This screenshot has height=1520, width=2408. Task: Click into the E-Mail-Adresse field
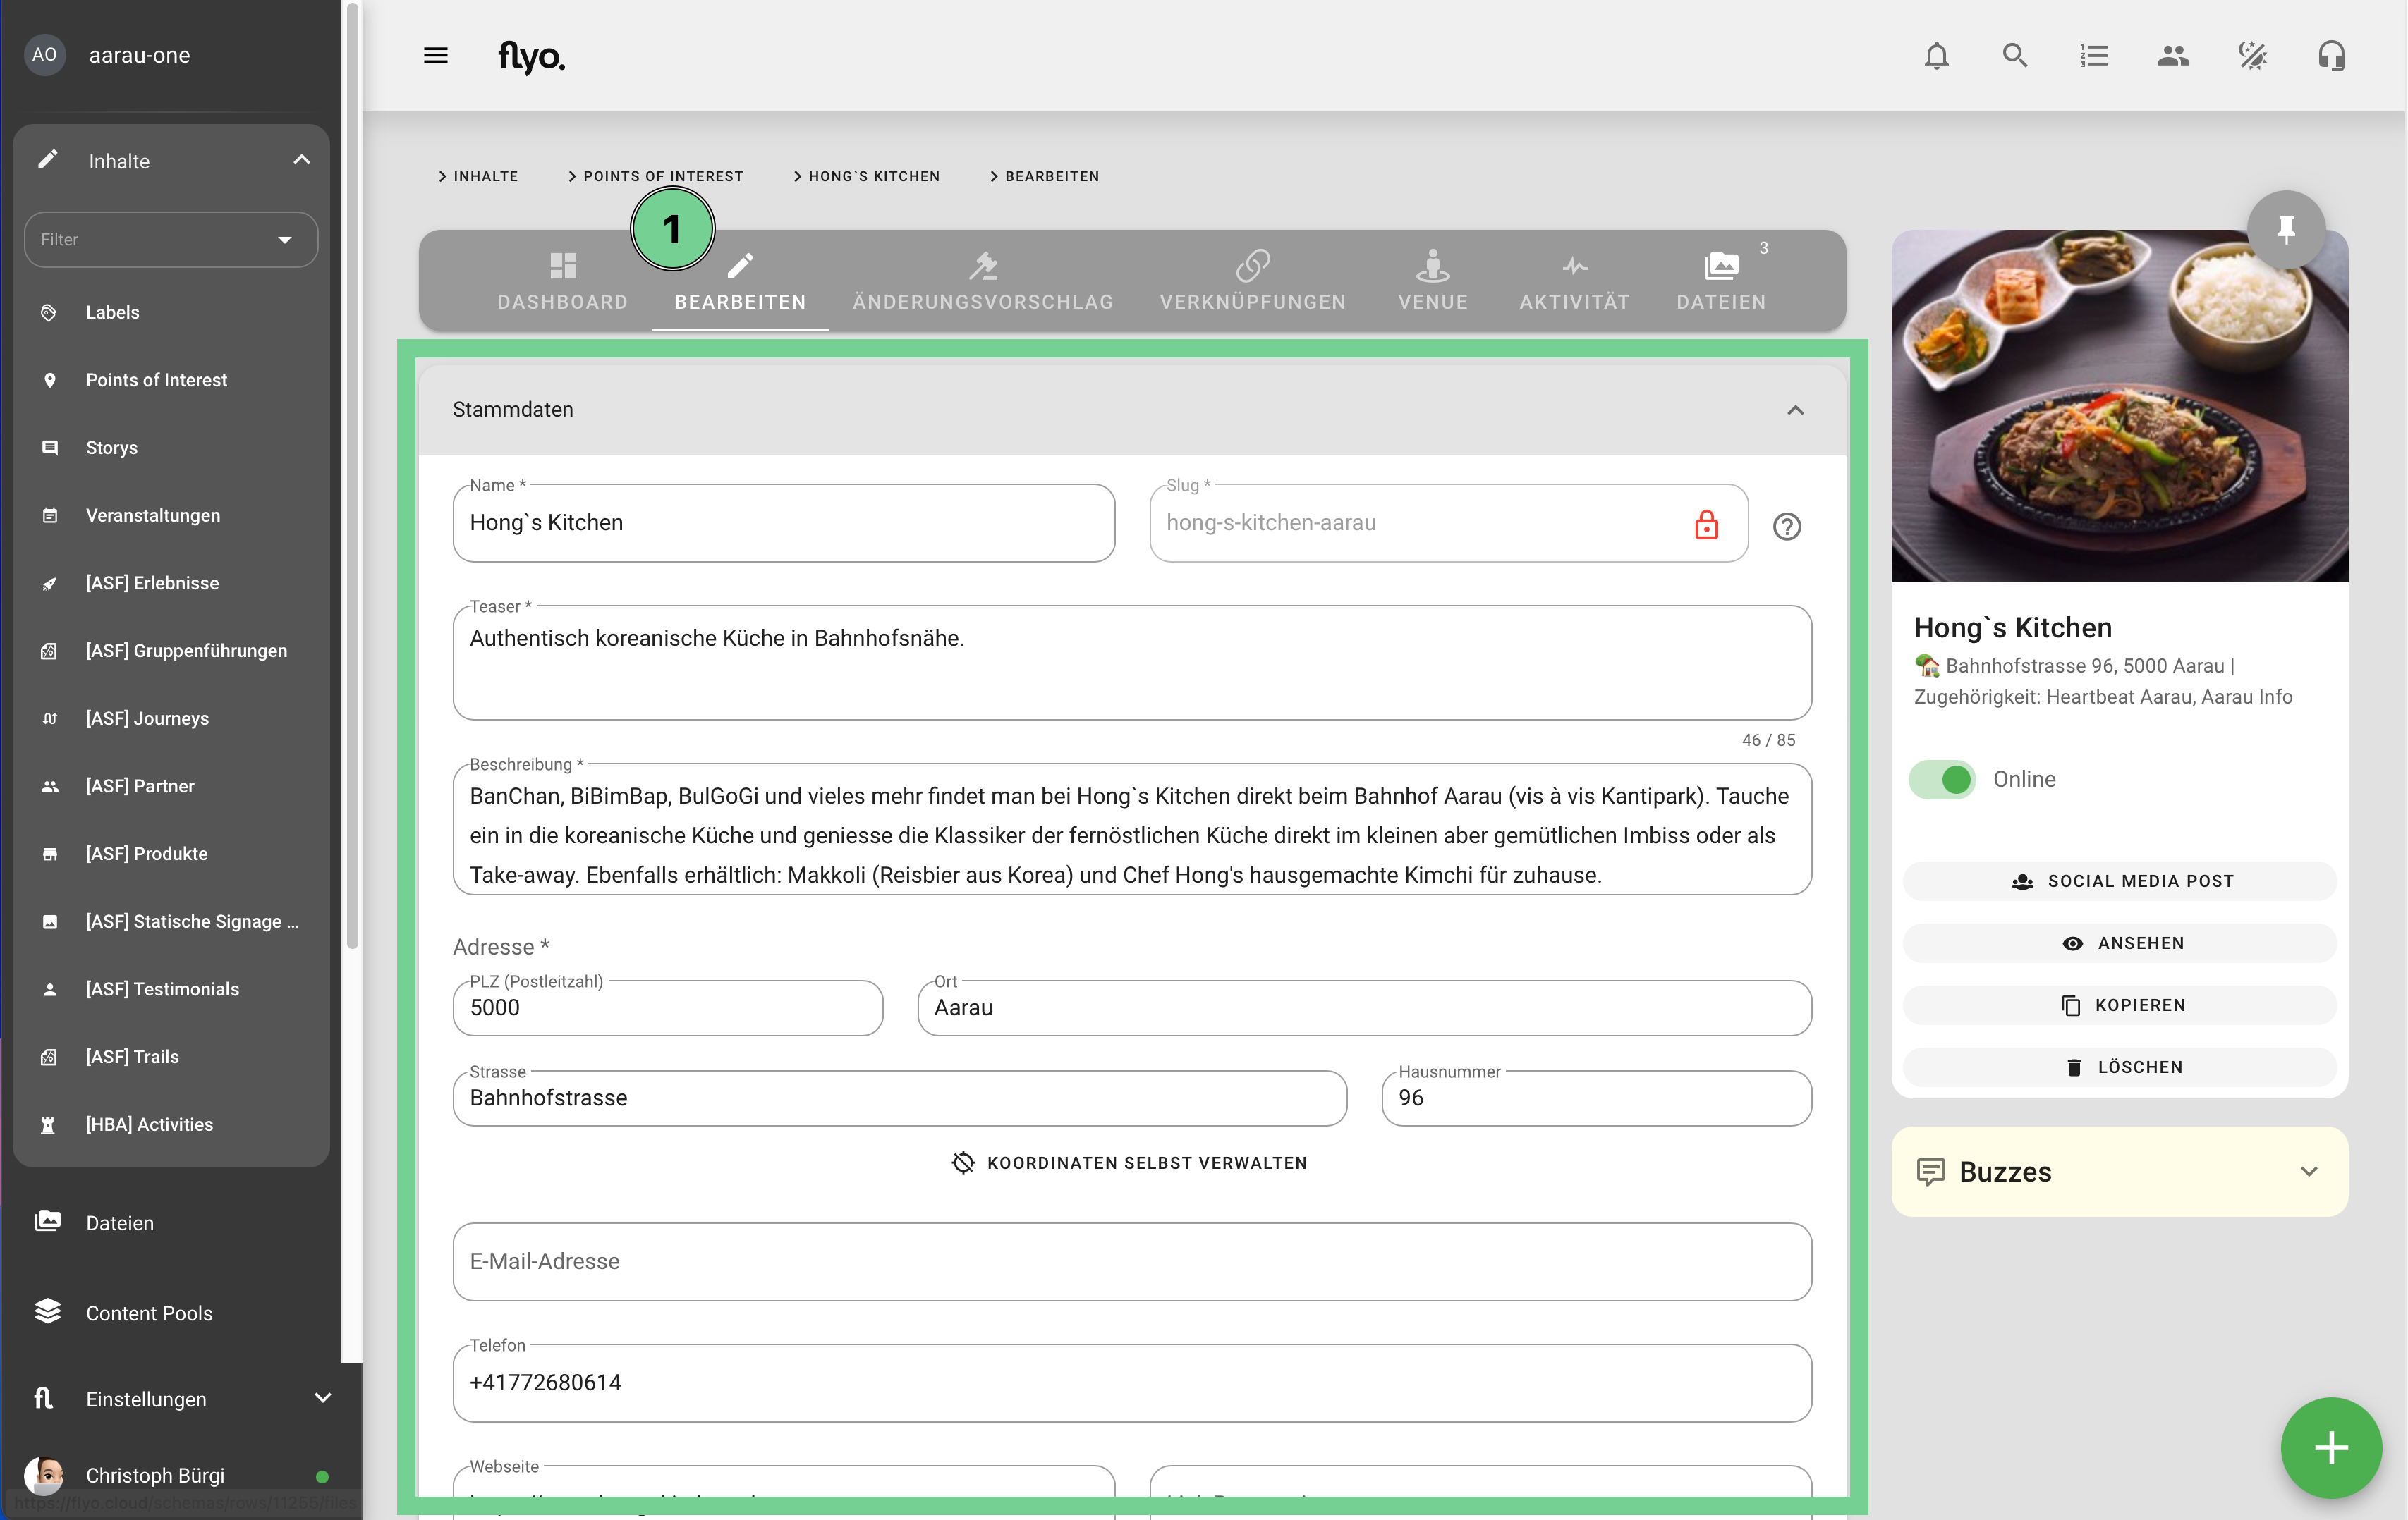click(1131, 1261)
